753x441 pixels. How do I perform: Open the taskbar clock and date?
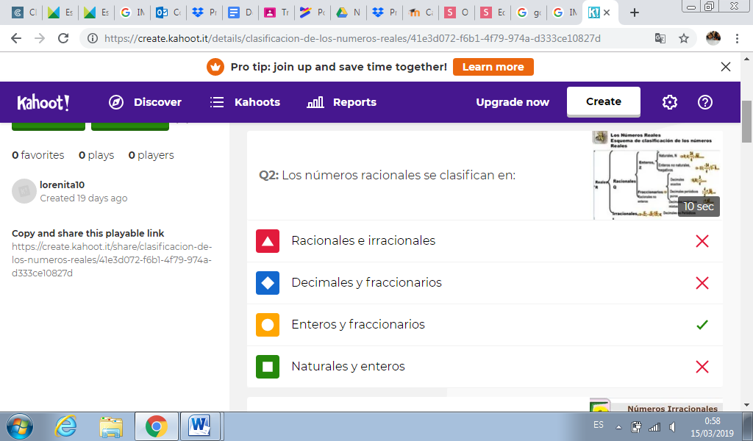(712, 426)
